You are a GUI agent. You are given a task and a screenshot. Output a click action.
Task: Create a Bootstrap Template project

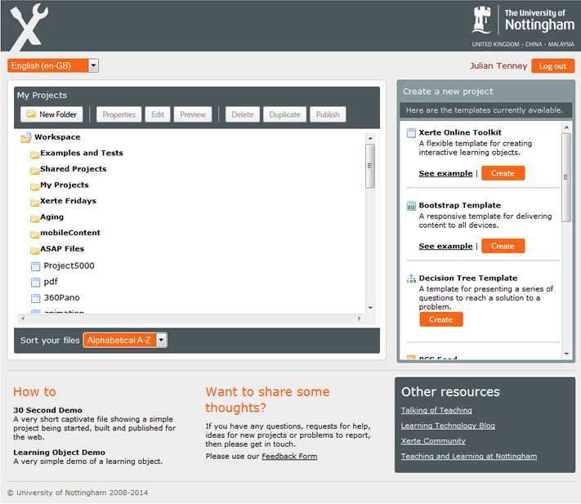pyautogui.click(x=503, y=246)
